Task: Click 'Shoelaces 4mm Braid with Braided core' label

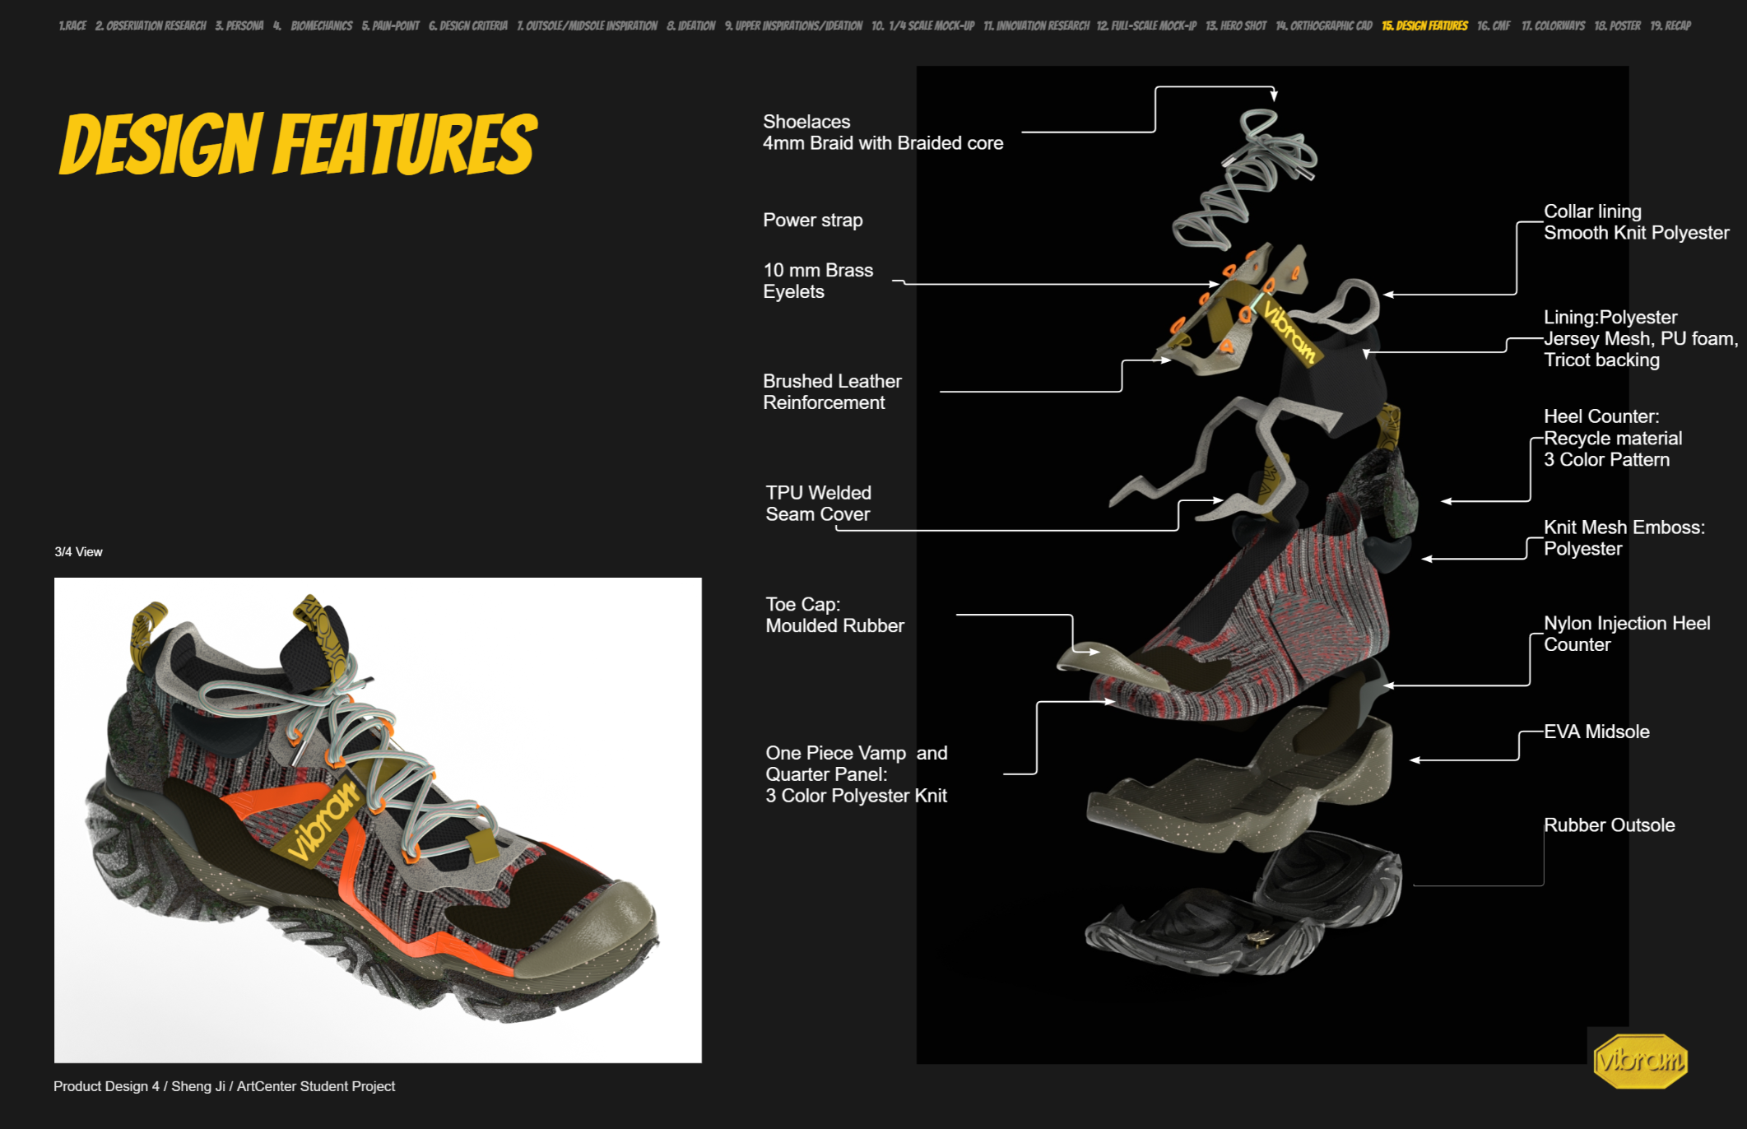Action: tap(883, 132)
